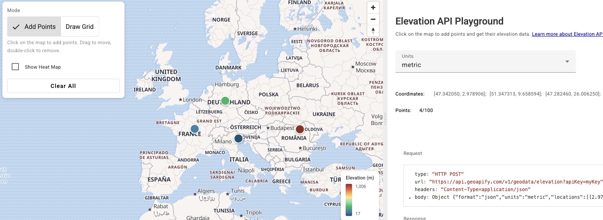This screenshot has width=603, height=220.
Task: Click the dark blue marker near Slovenia
Action: click(x=238, y=139)
